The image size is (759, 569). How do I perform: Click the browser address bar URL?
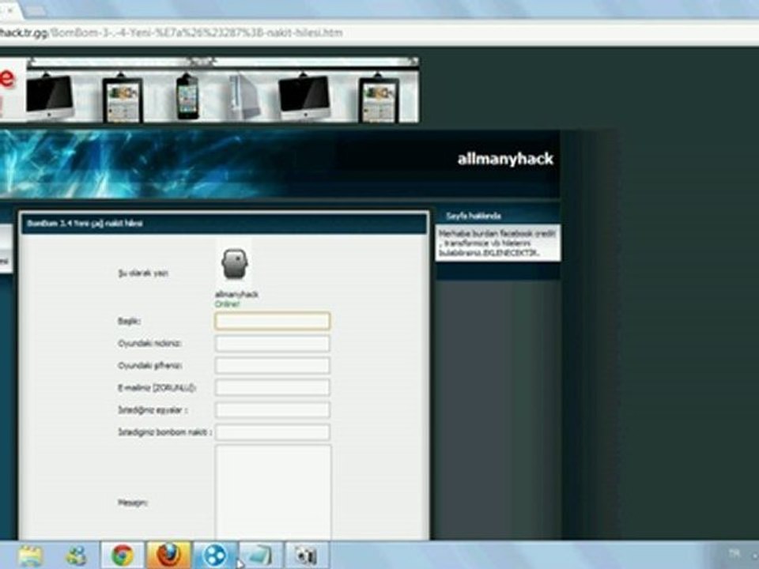click(171, 33)
